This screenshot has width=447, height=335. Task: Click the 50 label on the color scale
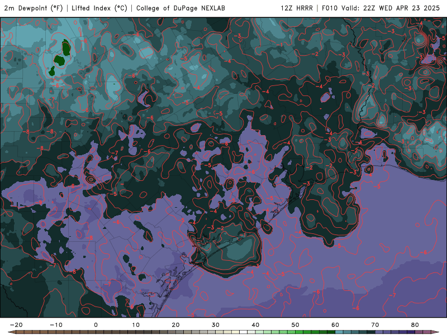click(x=296, y=325)
